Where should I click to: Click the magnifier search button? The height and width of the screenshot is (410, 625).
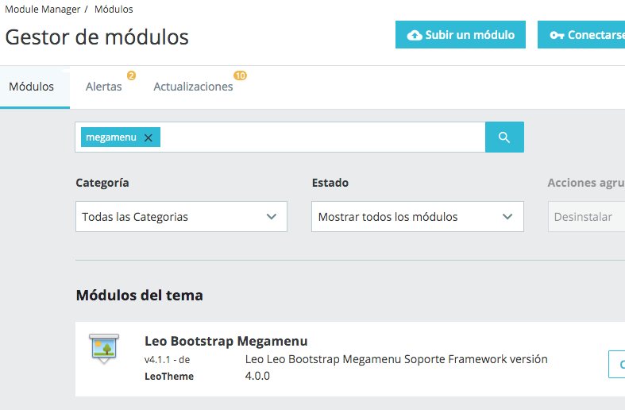504,137
